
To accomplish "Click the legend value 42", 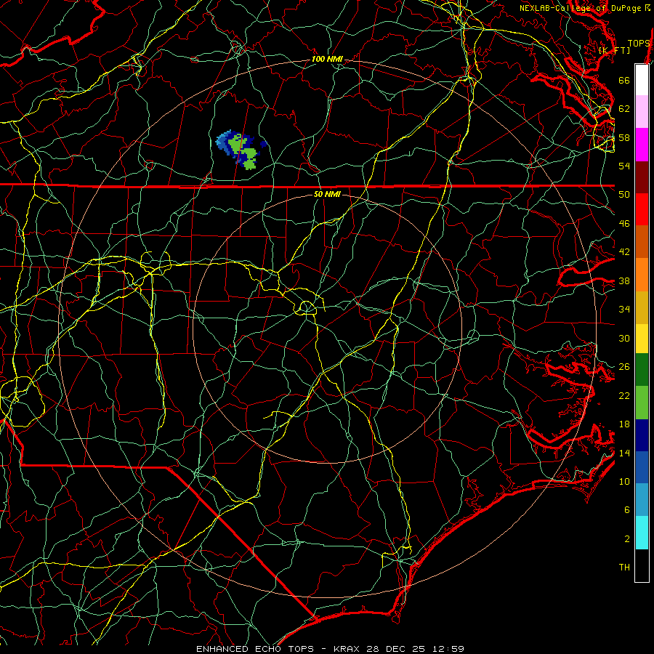I will click(624, 252).
